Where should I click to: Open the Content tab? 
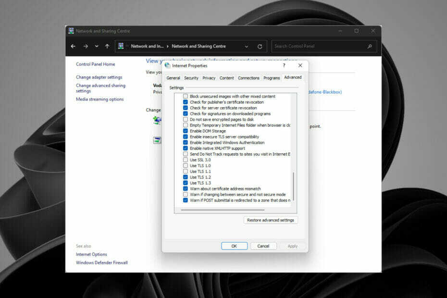click(x=226, y=78)
